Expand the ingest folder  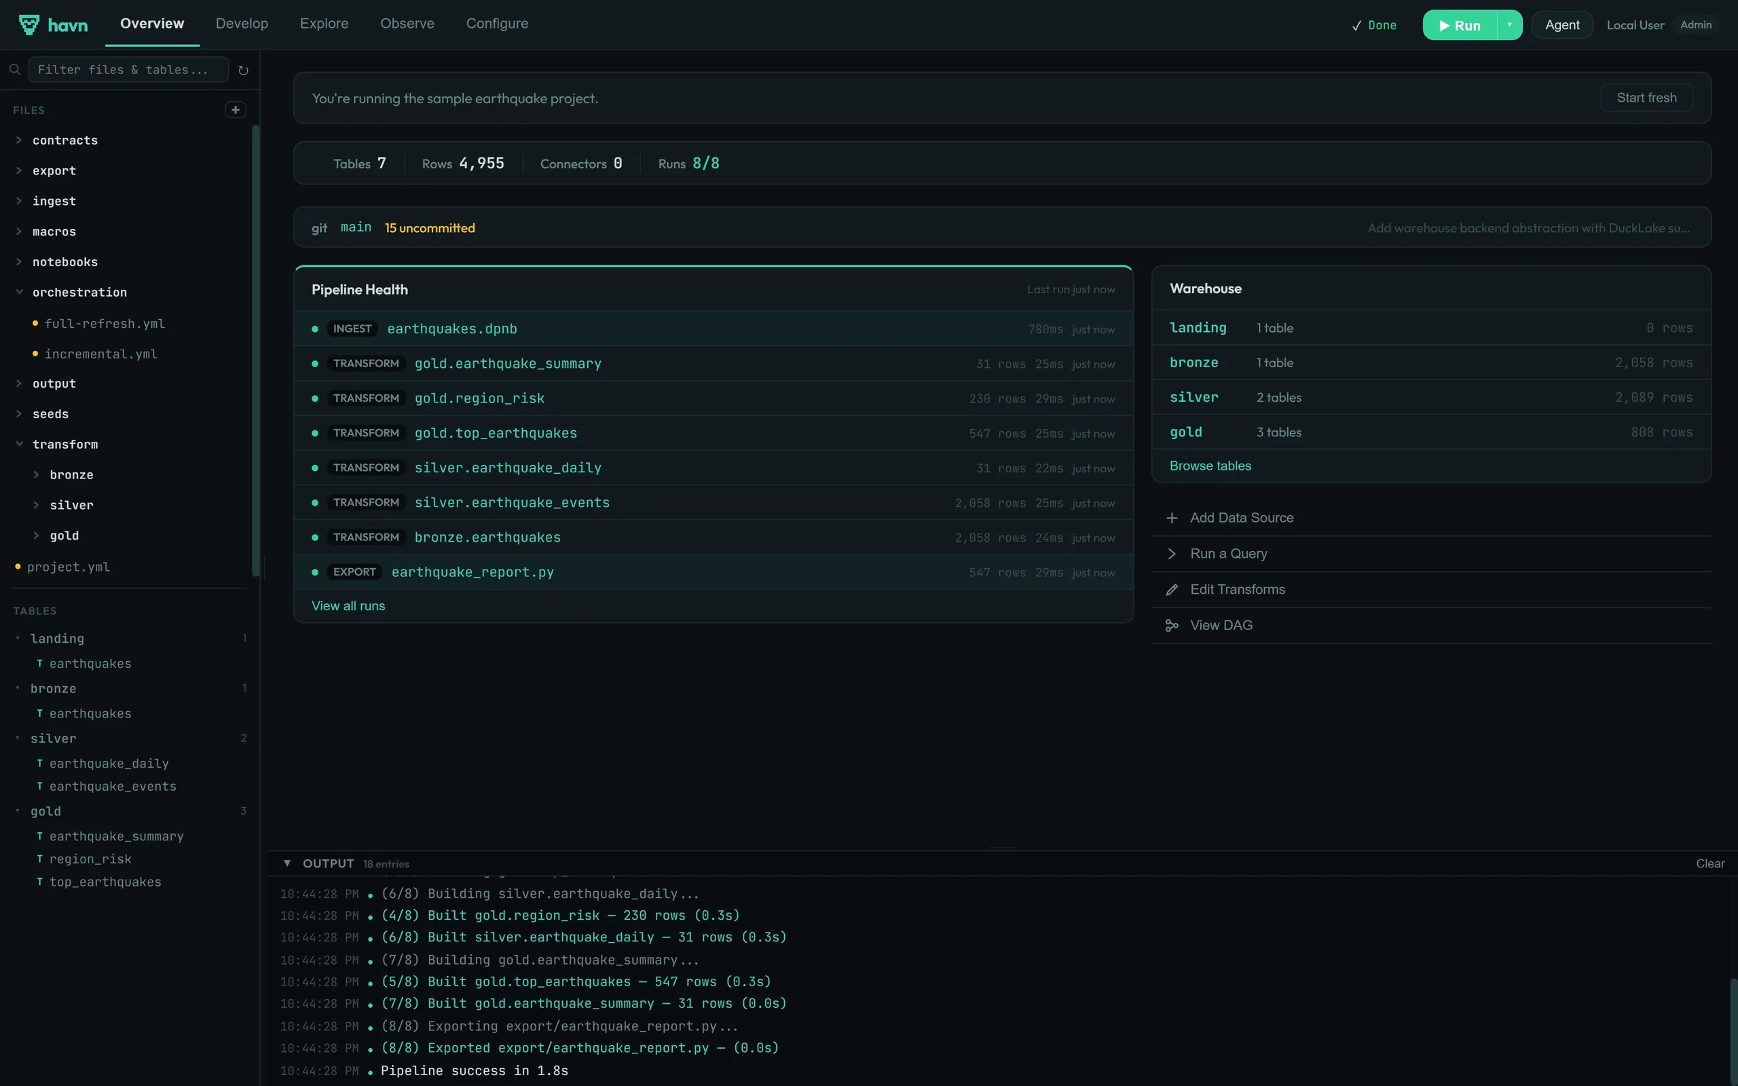pos(19,201)
